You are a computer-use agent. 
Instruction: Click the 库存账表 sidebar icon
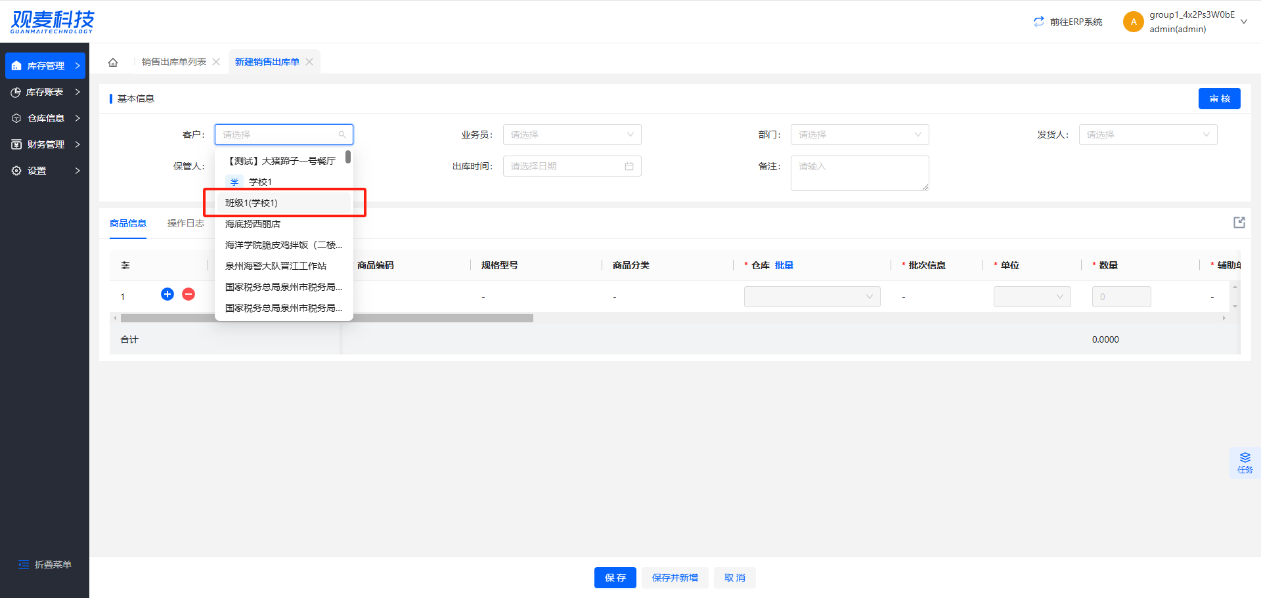click(x=16, y=92)
